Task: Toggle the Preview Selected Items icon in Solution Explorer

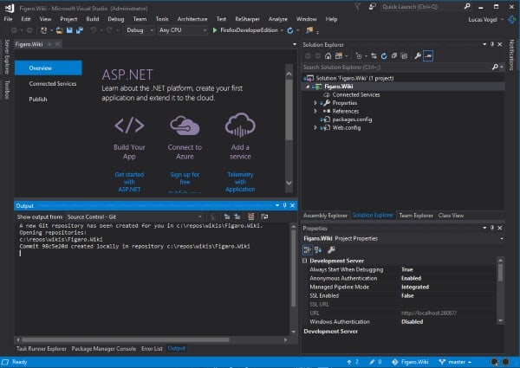Action: 428,55
